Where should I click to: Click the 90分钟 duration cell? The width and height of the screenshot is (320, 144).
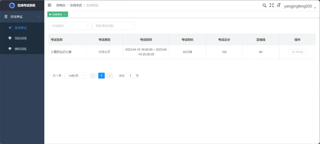pos(187,52)
